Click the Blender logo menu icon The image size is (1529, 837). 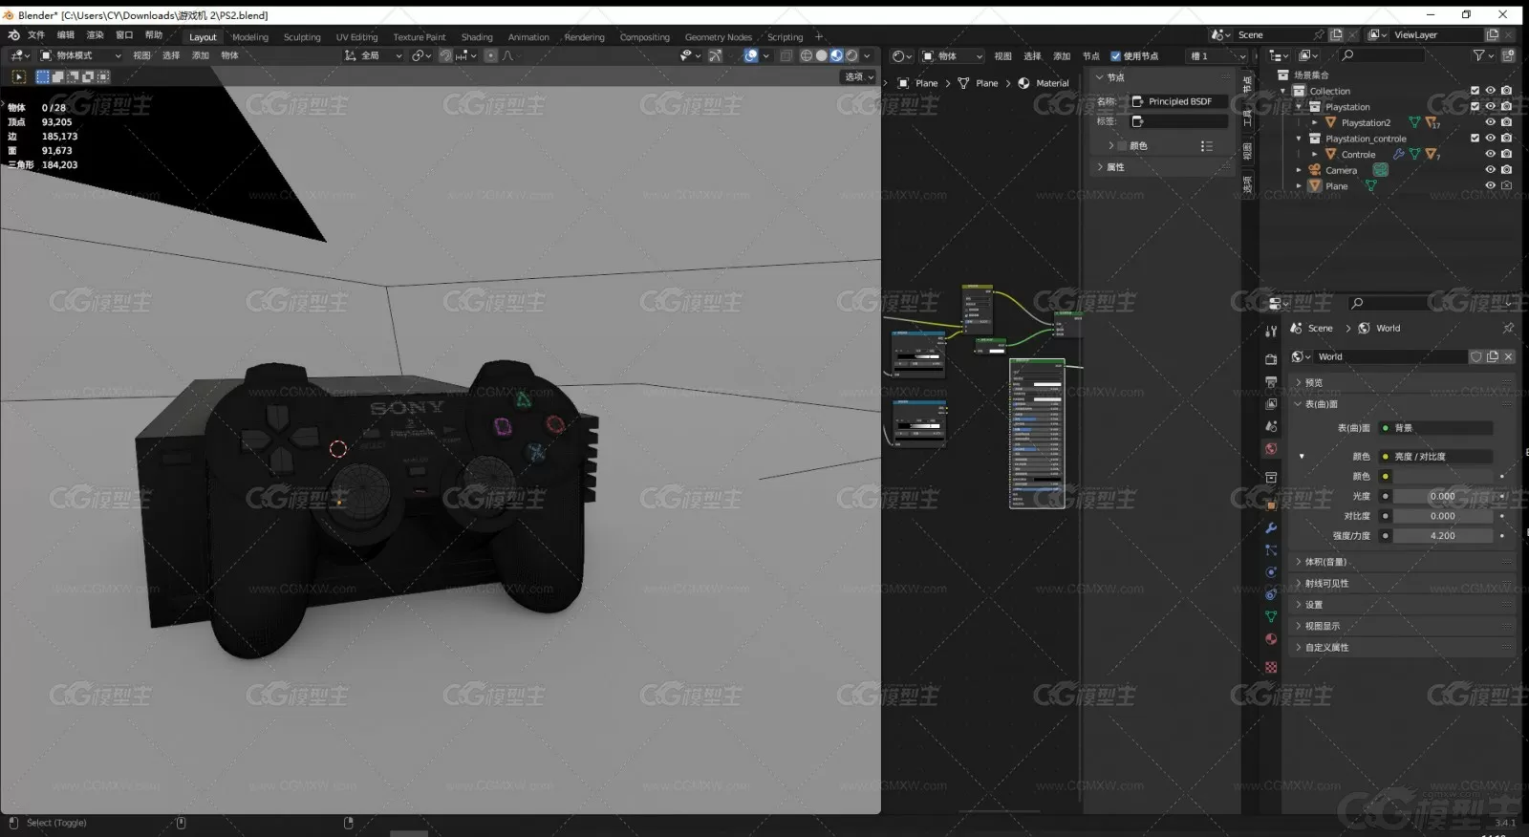click(14, 35)
